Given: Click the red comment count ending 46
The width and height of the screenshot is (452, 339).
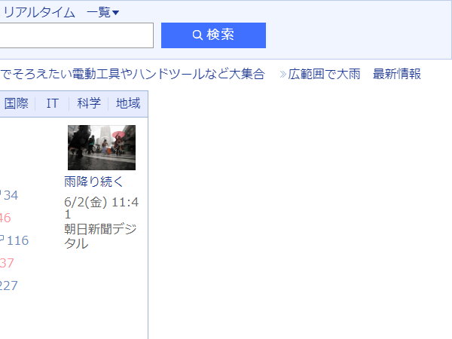Looking at the screenshot, I should coord(5,218).
